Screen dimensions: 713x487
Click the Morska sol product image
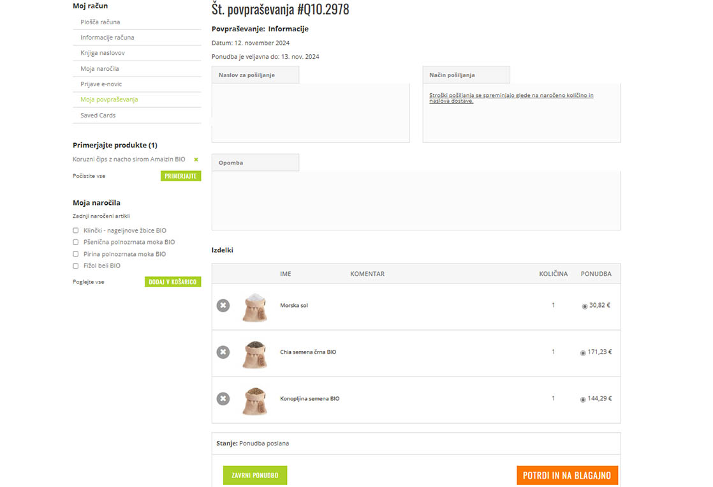[x=254, y=306]
